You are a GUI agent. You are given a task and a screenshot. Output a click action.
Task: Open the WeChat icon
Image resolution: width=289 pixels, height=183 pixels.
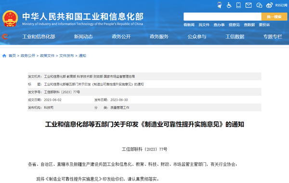click(x=259, y=5)
